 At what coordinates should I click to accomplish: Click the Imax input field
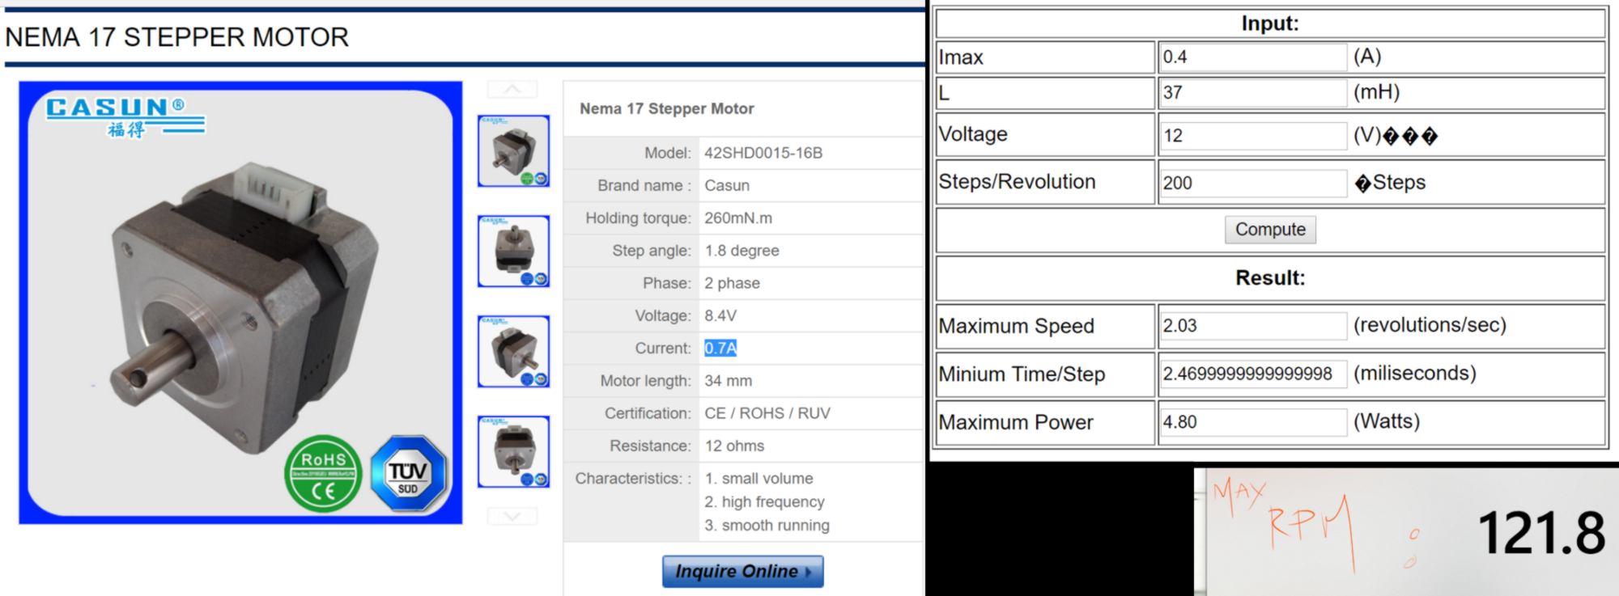pyautogui.click(x=1252, y=57)
